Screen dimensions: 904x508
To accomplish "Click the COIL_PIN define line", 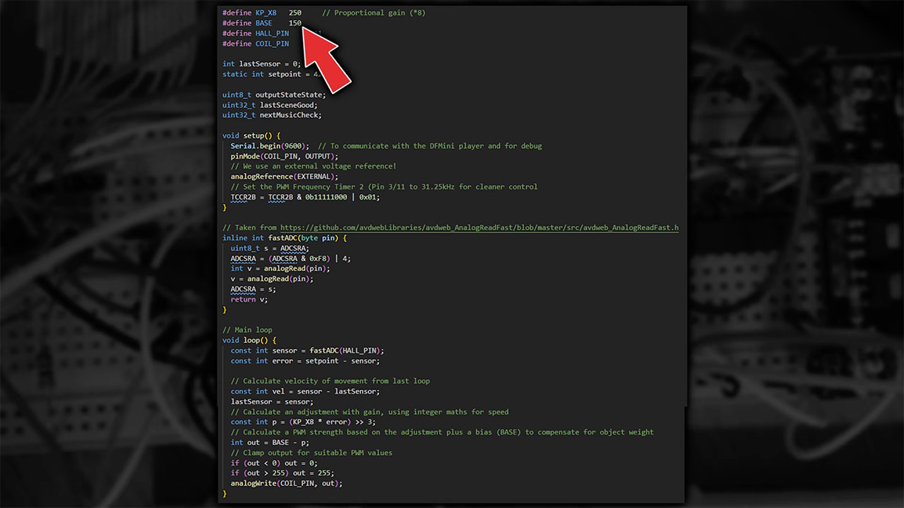I will (256, 44).
